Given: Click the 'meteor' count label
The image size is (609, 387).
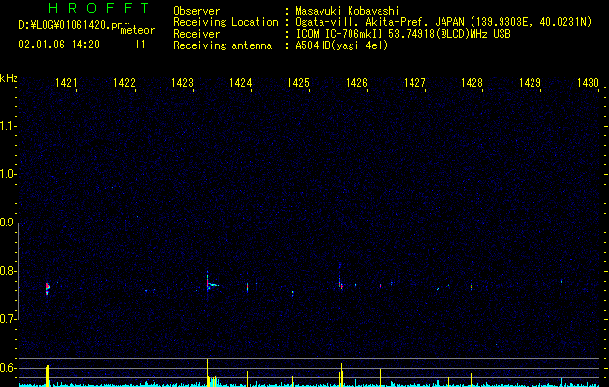Looking at the screenshot, I should 137,30.
